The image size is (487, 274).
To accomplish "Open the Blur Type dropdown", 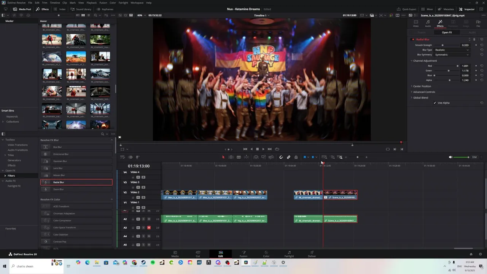I will [x=452, y=50].
